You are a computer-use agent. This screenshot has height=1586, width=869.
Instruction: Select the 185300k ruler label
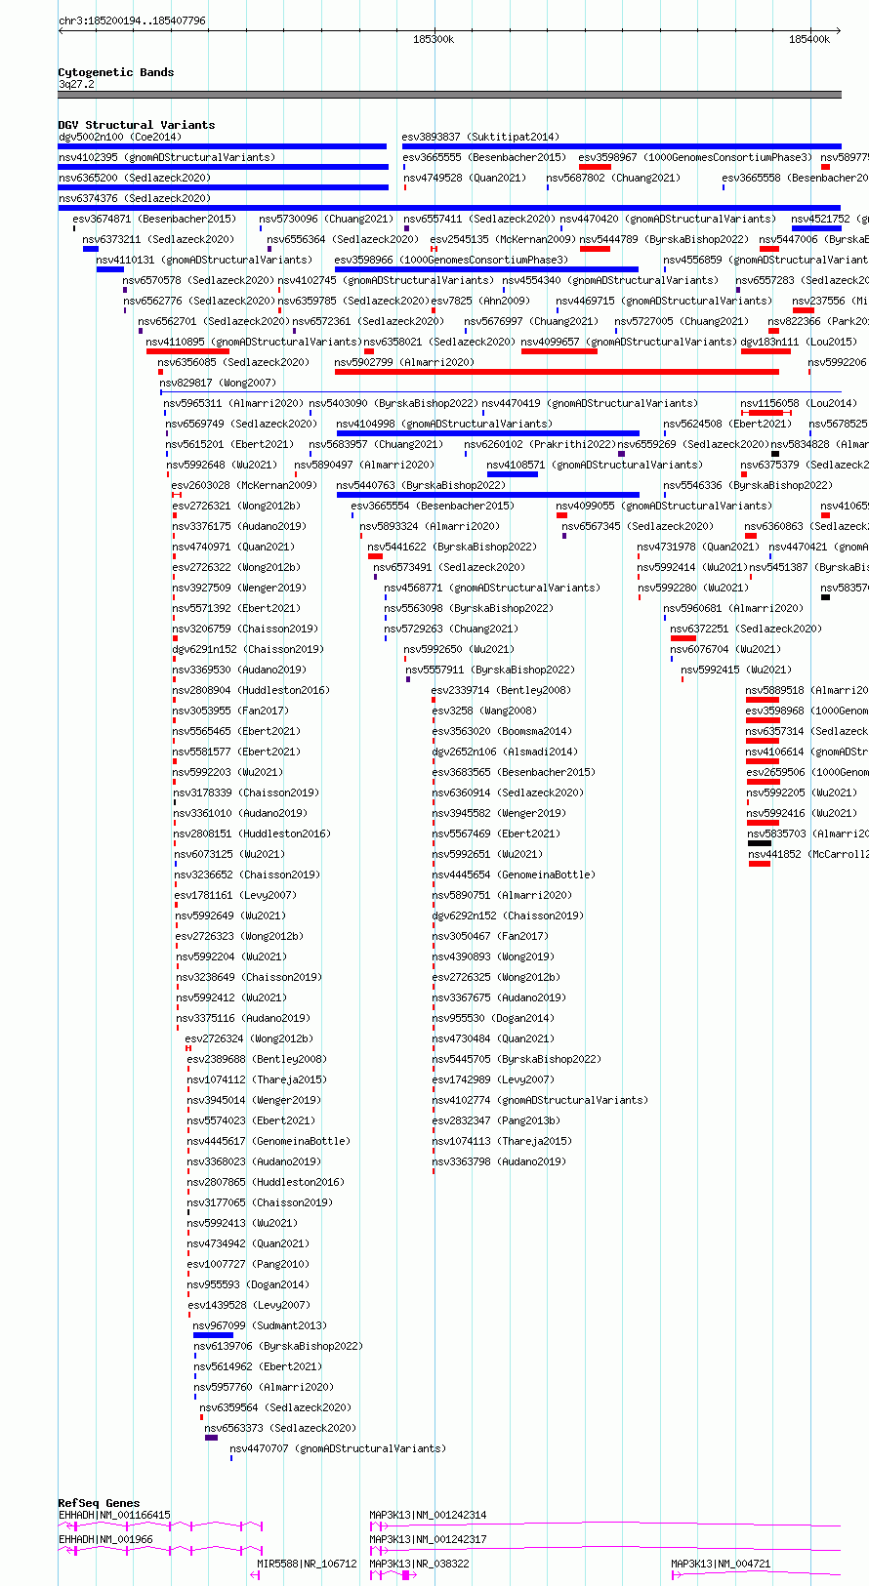434,39
